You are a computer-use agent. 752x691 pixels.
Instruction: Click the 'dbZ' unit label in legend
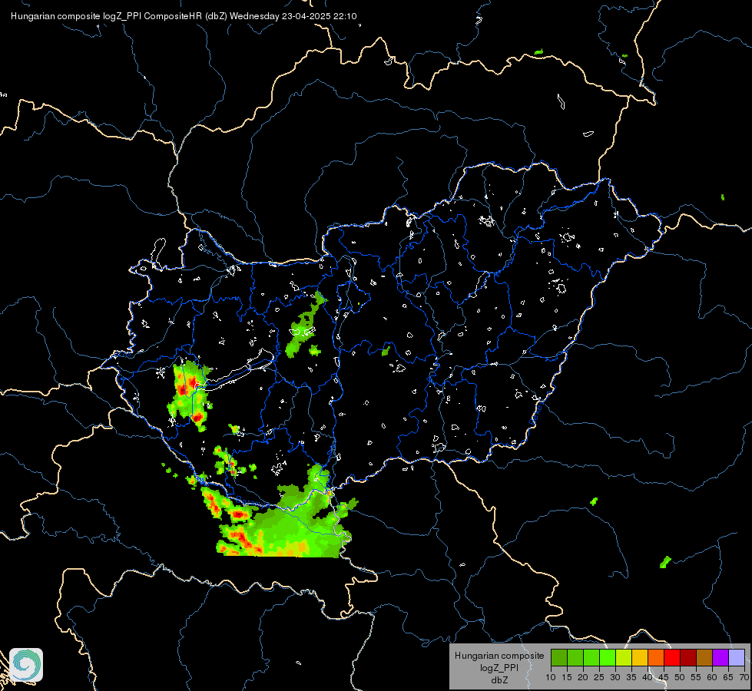[x=499, y=680]
